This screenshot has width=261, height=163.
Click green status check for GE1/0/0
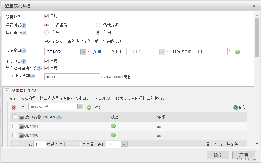(113, 135)
